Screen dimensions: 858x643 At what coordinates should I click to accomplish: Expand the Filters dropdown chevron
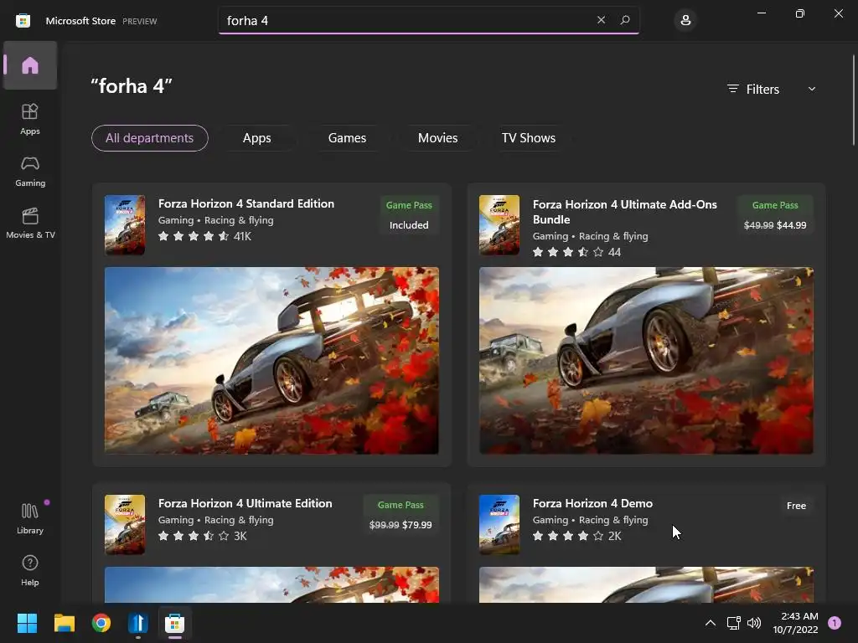click(x=811, y=89)
